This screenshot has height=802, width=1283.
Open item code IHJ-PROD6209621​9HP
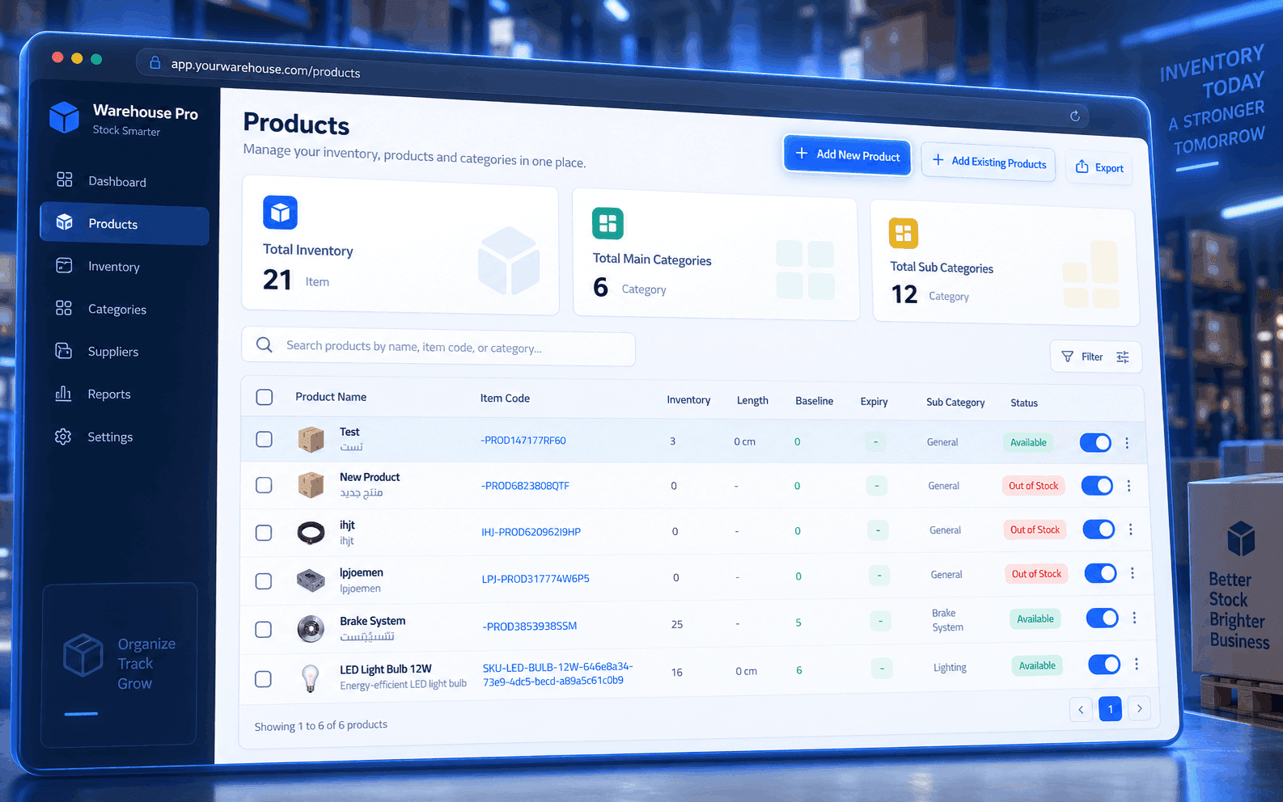click(x=531, y=532)
